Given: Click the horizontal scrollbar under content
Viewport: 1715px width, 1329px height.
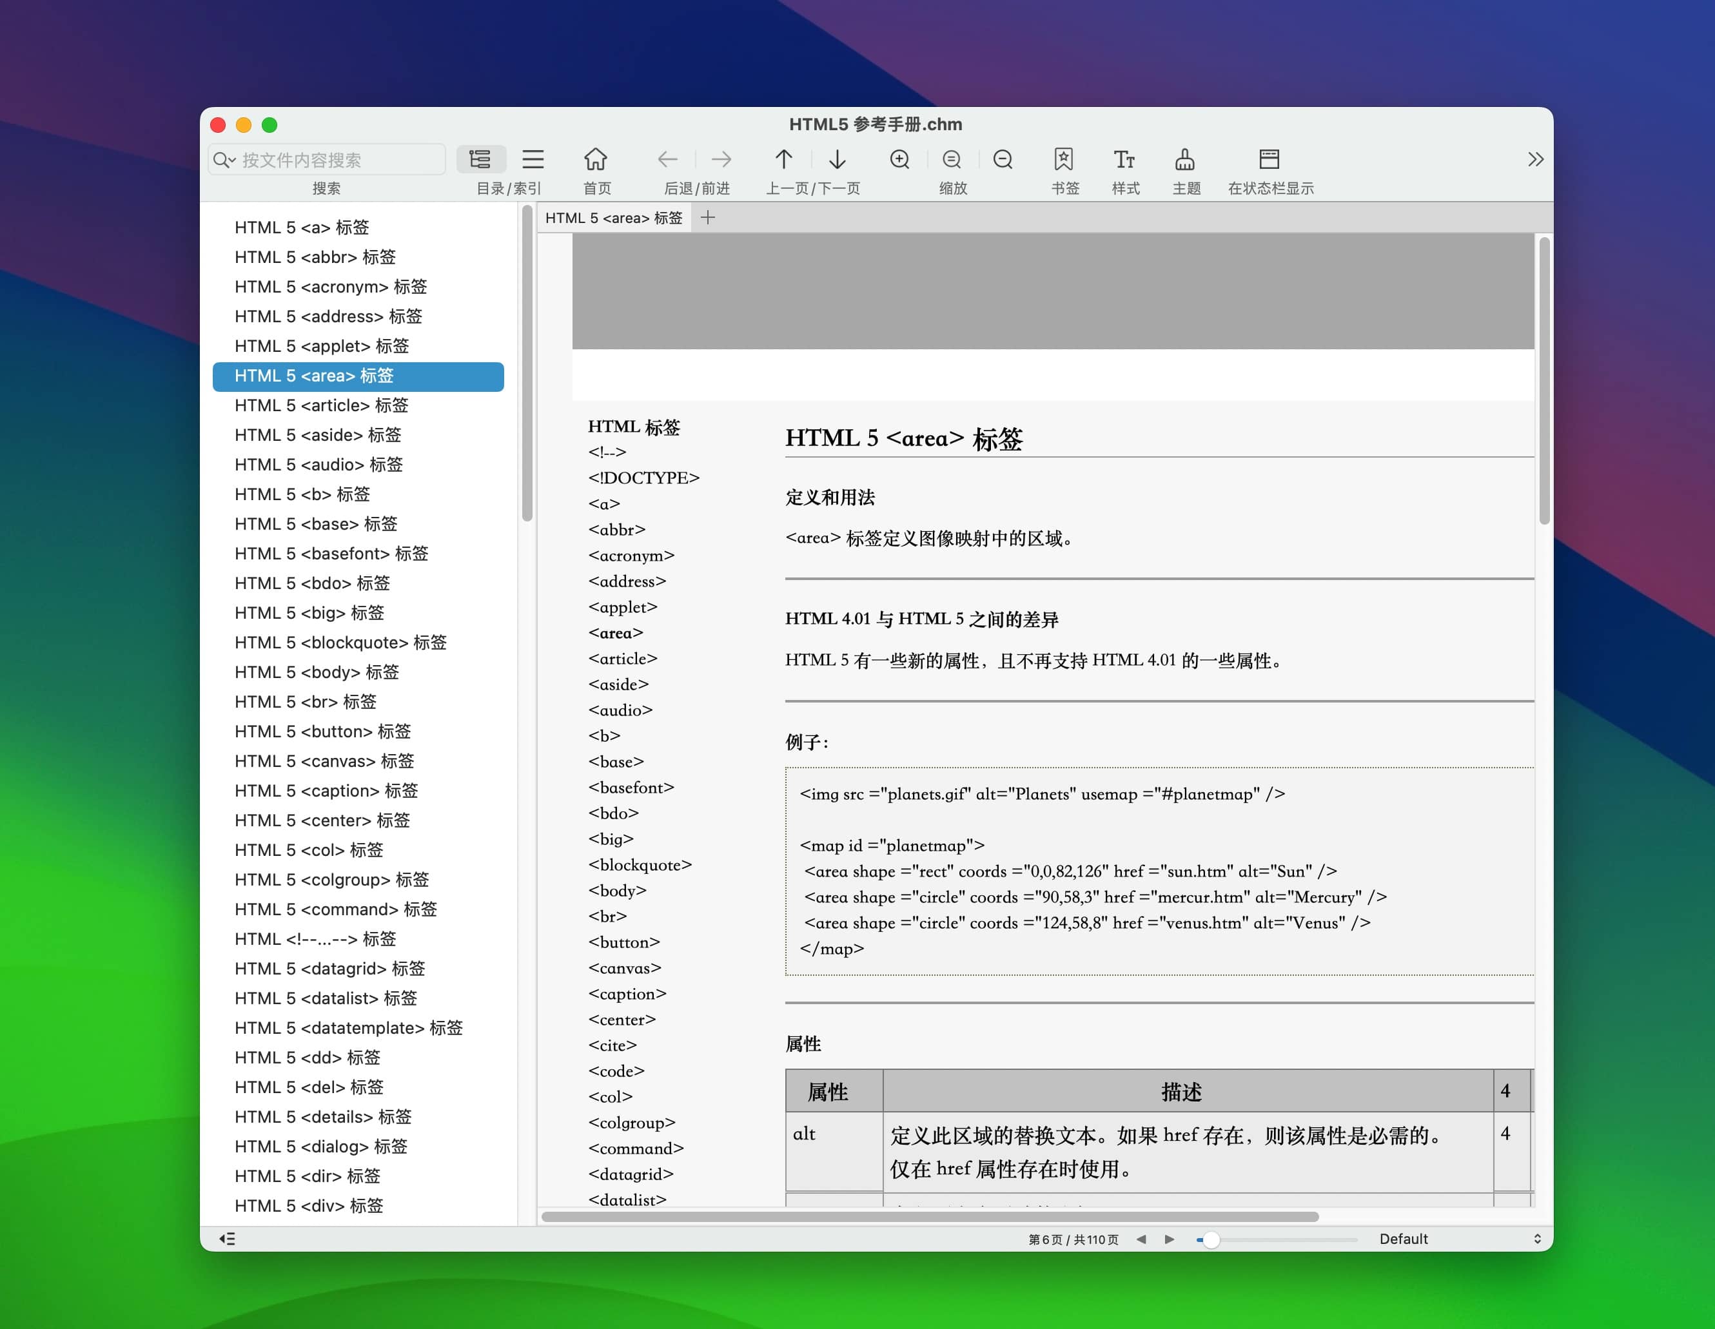Looking at the screenshot, I should coord(930,1217).
